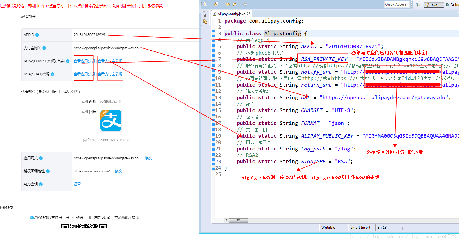
Task: Click the log_path identifier on line 21
Action: point(313,149)
